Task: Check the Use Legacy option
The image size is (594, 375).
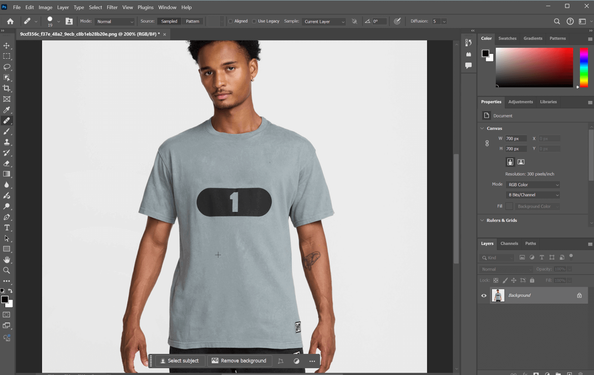Action: coord(255,21)
